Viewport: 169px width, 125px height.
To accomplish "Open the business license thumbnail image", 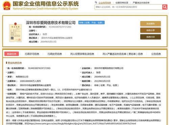I will tap(15, 32).
